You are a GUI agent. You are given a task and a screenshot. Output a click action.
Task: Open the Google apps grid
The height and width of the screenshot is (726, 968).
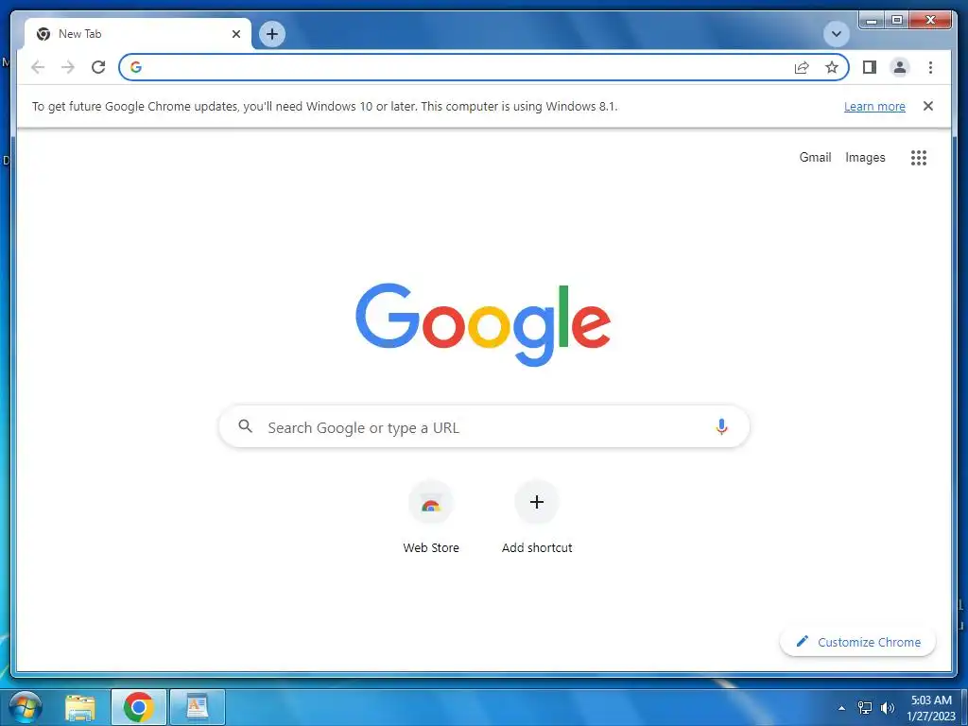click(919, 158)
